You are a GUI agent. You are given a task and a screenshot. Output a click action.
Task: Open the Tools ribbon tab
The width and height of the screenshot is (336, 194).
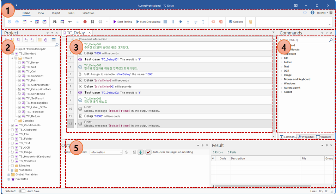click(x=71, y=13)
